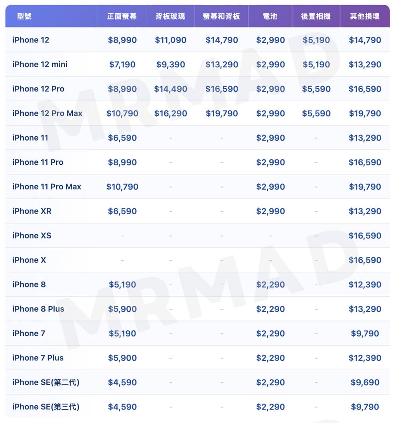Click the $9,690 other damage price

coord(365,383)
